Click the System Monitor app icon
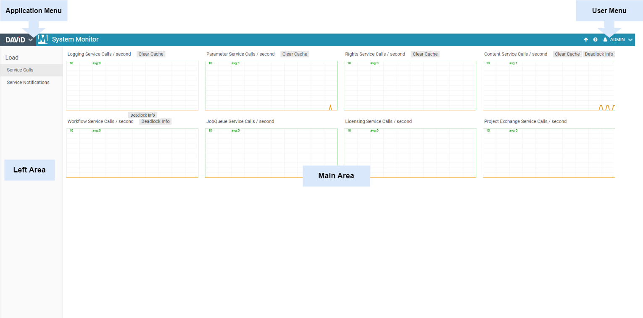 [x=42, y=39]
